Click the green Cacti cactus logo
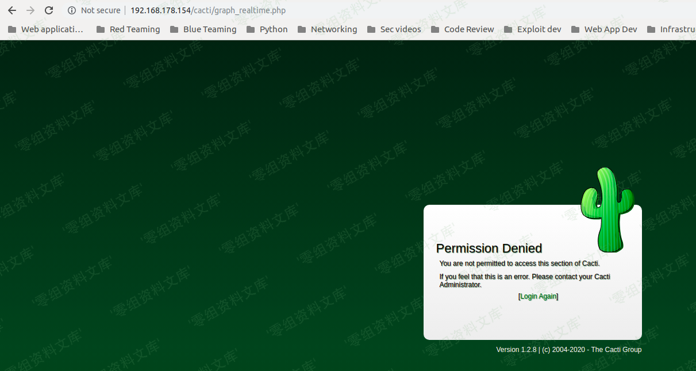Screen dimensions: 696x371 click(605, 211)
